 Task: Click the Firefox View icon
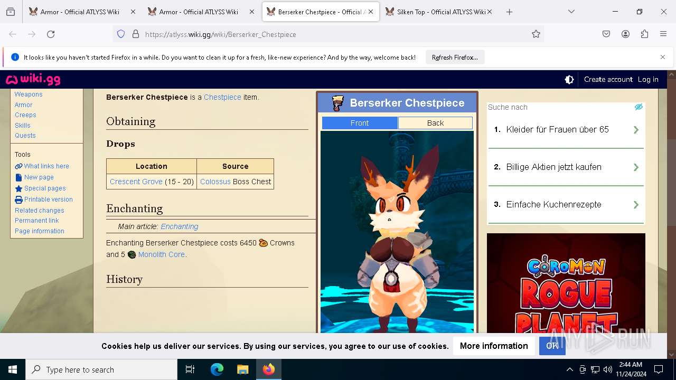coord(11,12)
